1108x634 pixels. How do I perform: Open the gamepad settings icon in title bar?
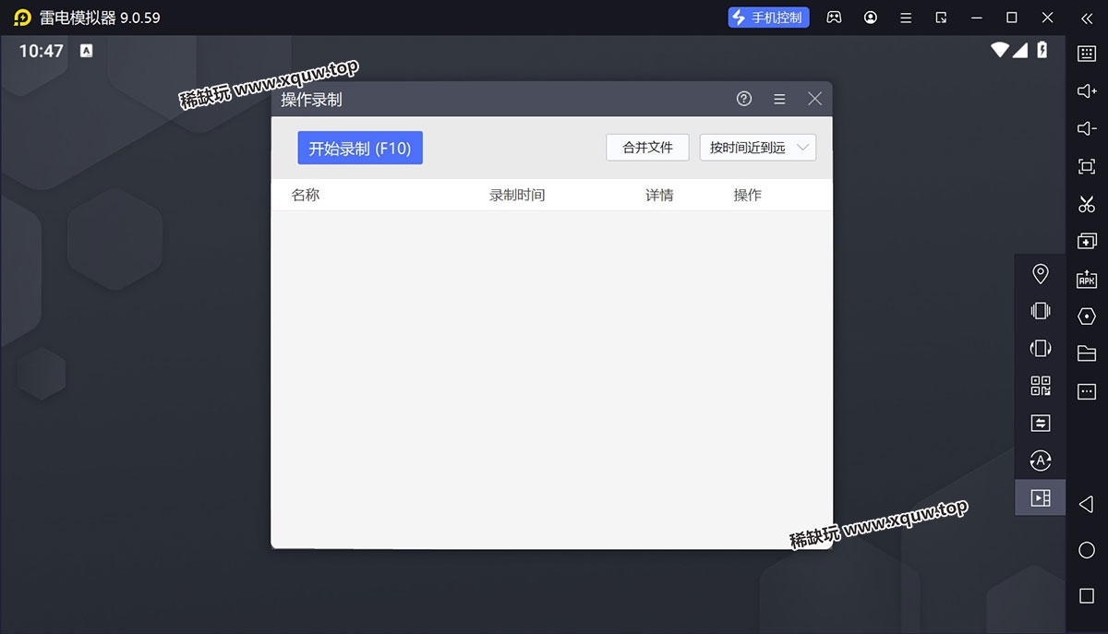click(x=834, y=18)
